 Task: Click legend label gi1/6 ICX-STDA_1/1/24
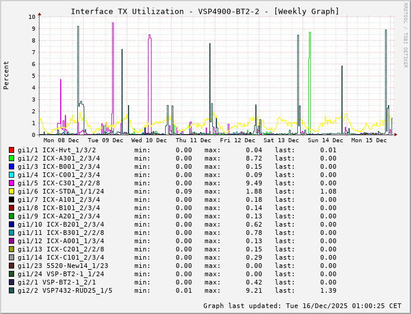61,191
